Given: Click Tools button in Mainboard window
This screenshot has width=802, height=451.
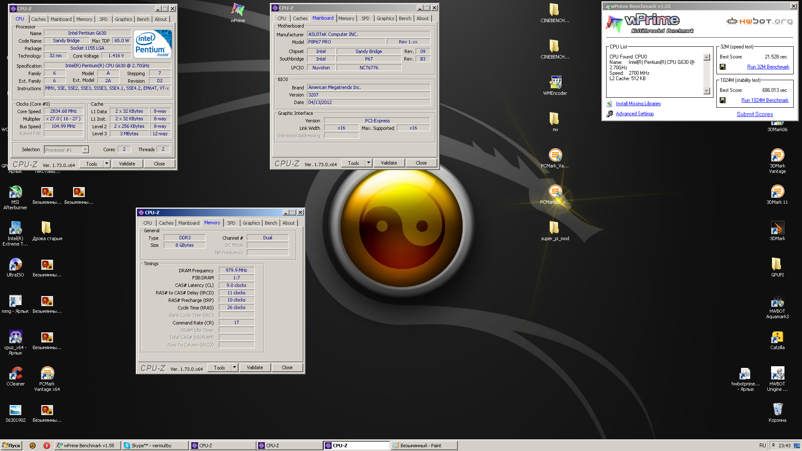Looking at the screenshot, I should 353,163.
